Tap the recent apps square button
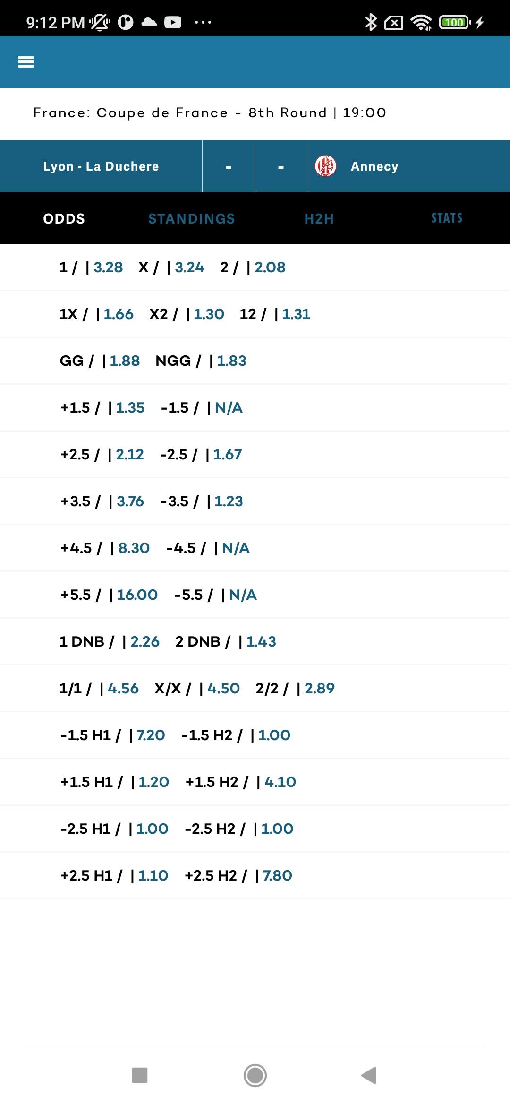Screen dimensions: 510x1106 coord(140,1075)
